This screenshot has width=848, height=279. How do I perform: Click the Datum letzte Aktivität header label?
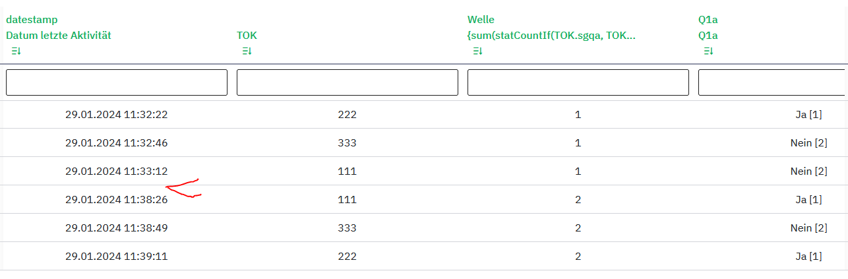click(x=59, y=36)
